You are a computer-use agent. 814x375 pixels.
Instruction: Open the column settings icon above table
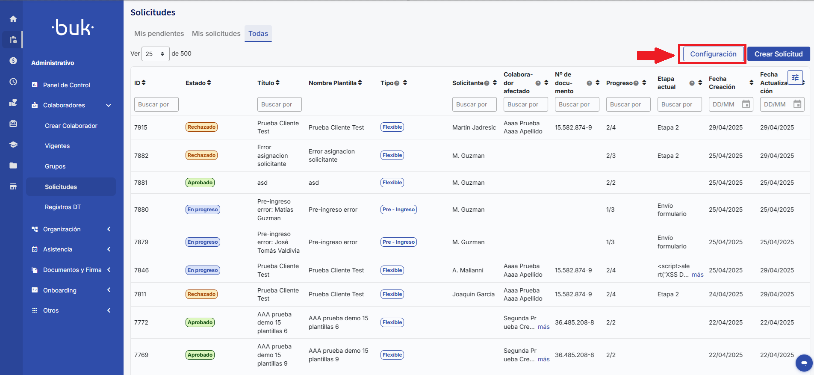click(x=795, y=77)
